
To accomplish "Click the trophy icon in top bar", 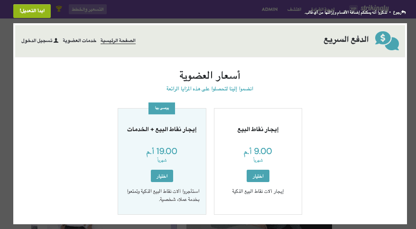I will 59,9.
